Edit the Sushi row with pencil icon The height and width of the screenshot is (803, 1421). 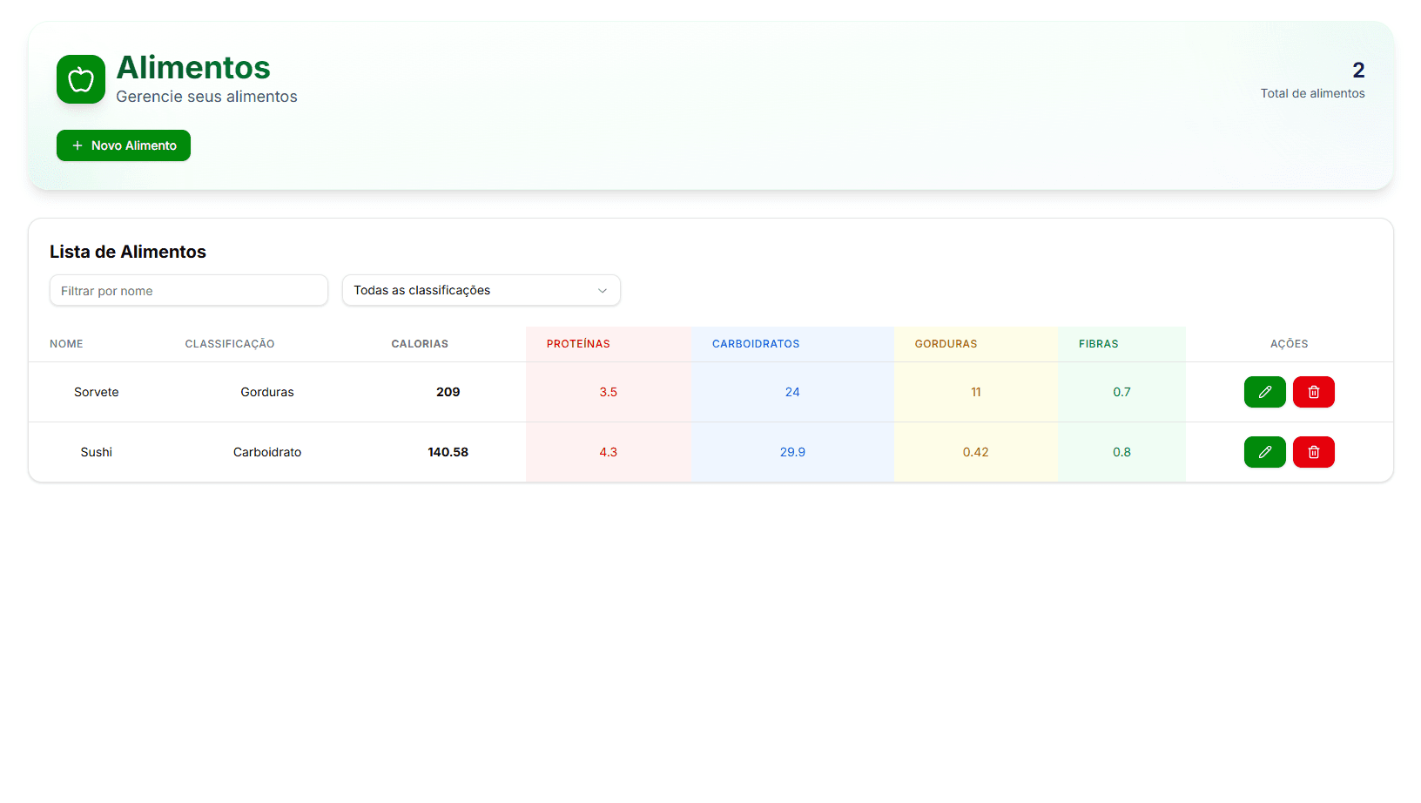1264,452
